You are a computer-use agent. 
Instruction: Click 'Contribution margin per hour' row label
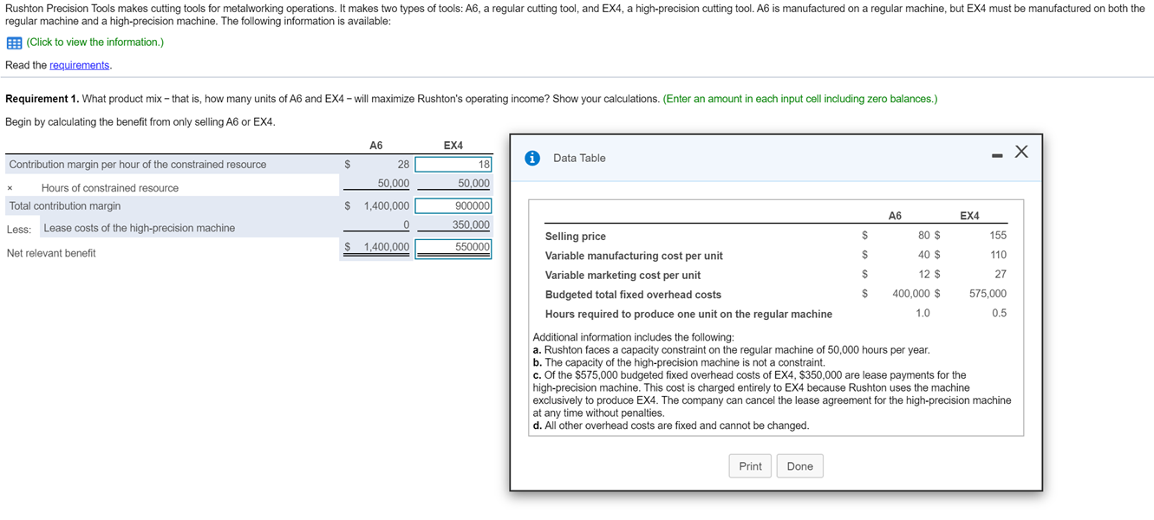coord(138,165)
